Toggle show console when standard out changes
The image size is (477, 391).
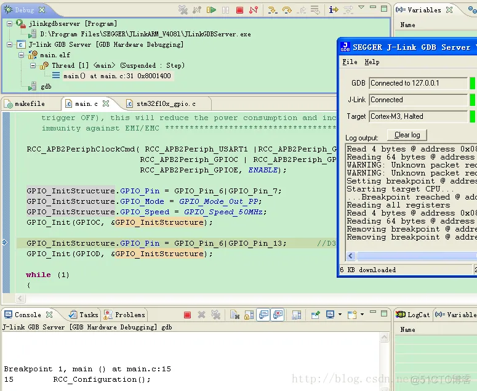click(x=263, y=315)
